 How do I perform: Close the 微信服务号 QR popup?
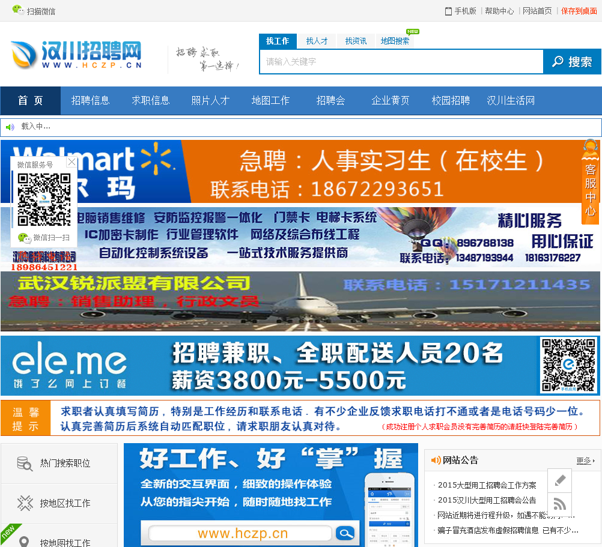[71, 162]
